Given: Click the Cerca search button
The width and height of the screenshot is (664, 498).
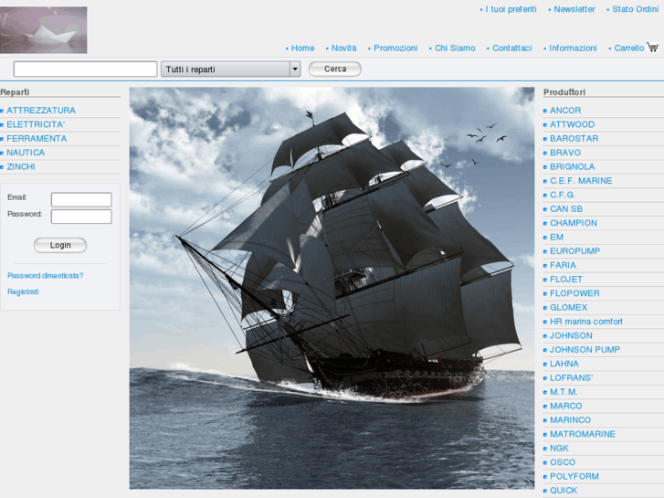Looking at the screenshot, I should click(335, 69).
